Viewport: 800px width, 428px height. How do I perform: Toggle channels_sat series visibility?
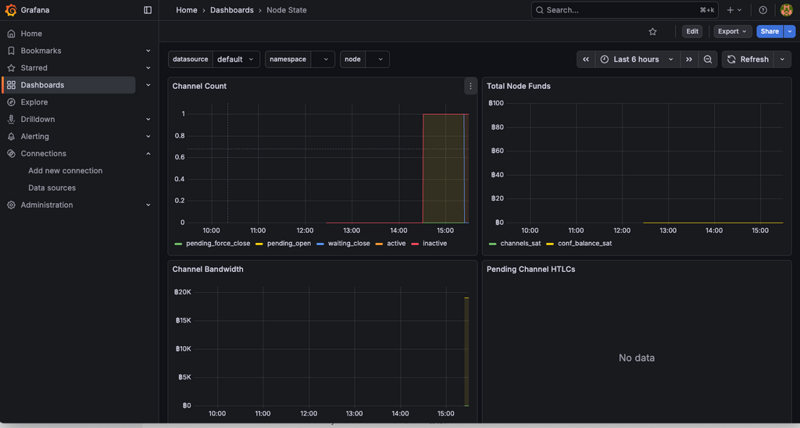click(x=520, y=244)
